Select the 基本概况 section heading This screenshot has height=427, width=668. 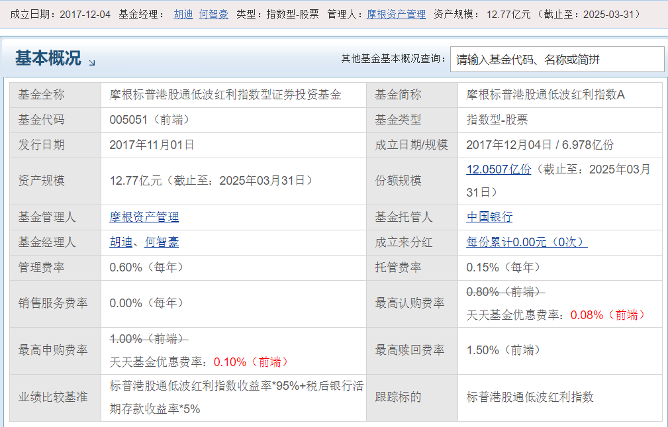pos(48,58)
